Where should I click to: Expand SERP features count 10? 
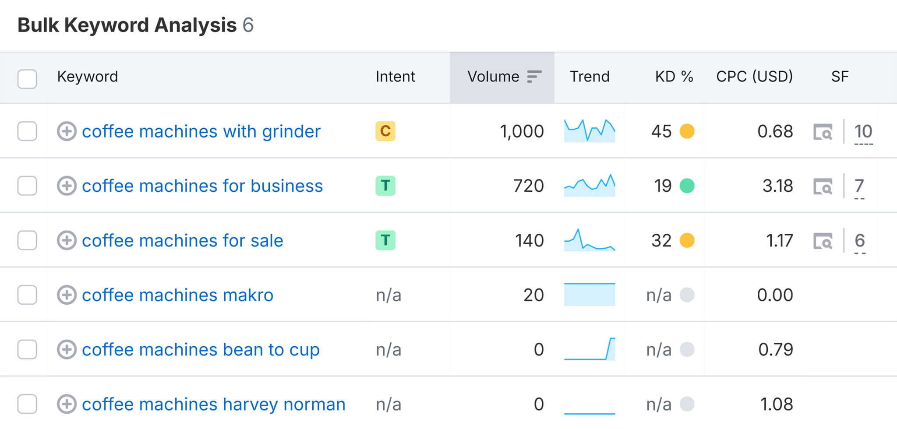coord(863,132)
